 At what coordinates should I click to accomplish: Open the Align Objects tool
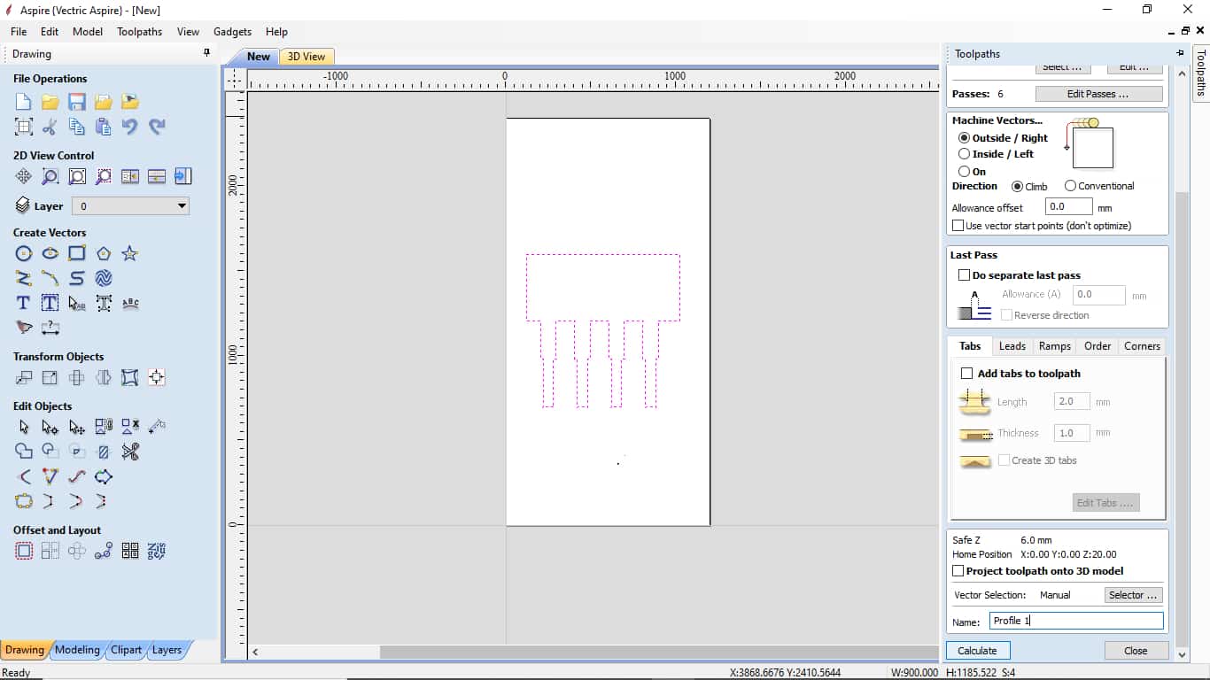(x=157, y=378)
